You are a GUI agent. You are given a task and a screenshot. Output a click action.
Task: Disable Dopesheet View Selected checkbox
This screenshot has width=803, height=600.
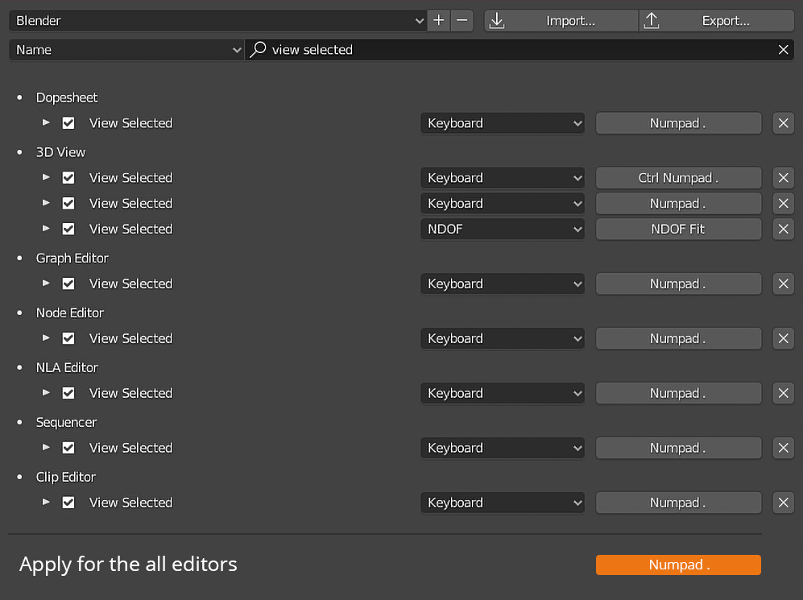[x=68, y=123]
